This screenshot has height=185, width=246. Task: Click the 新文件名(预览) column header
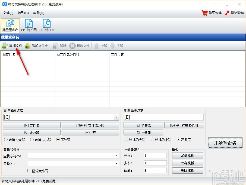point(82,54)
